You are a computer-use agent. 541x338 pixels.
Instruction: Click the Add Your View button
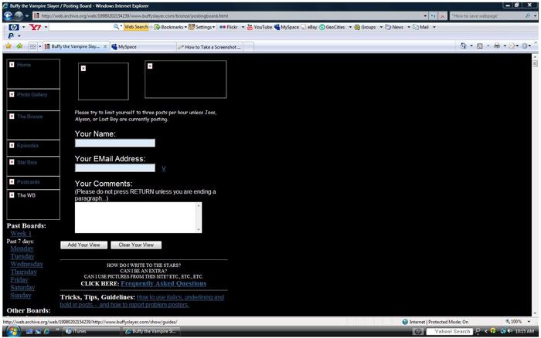[x=83, y=245]
